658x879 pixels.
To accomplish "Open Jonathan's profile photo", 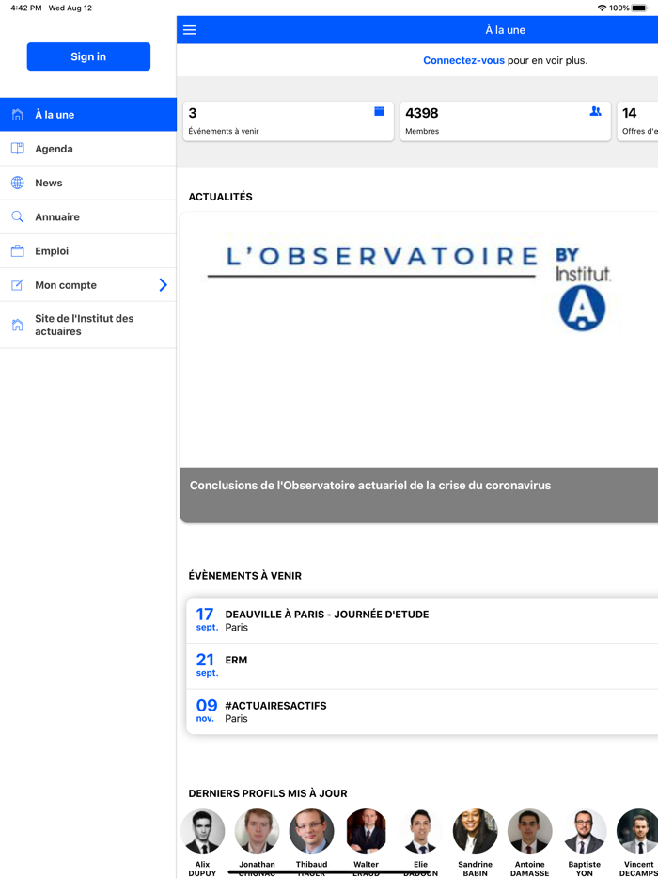I will 257,831.
